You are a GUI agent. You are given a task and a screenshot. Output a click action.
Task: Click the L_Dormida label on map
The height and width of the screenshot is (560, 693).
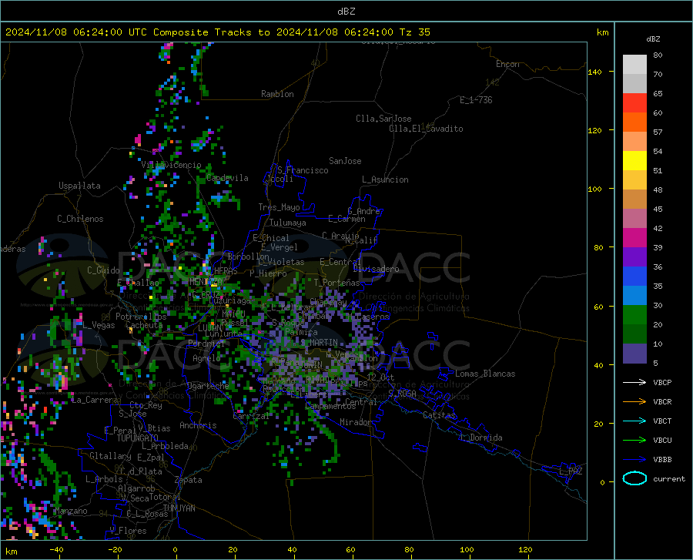(x=481, y=438)
